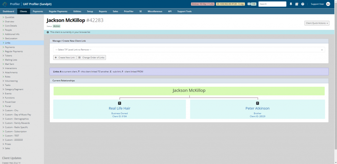Click the T badge above Peter Atkinson
Screen dimensions: 337x164
coord(257,103)
